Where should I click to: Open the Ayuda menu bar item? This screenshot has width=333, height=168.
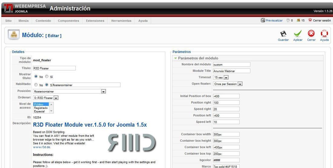point(143,21)
